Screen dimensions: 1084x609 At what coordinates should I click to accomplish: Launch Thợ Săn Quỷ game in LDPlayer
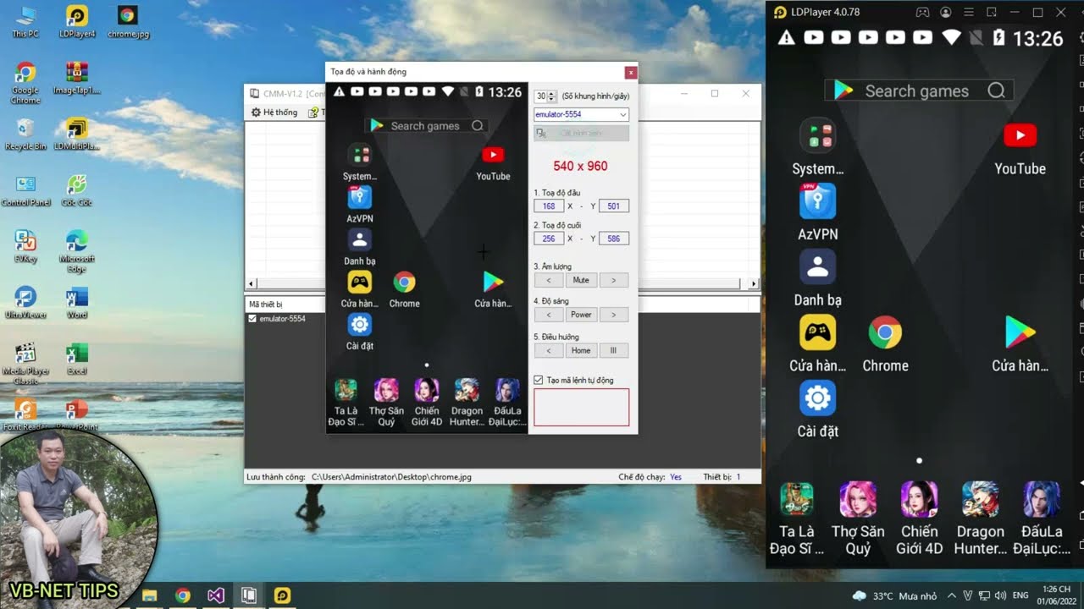click(858, 518)
